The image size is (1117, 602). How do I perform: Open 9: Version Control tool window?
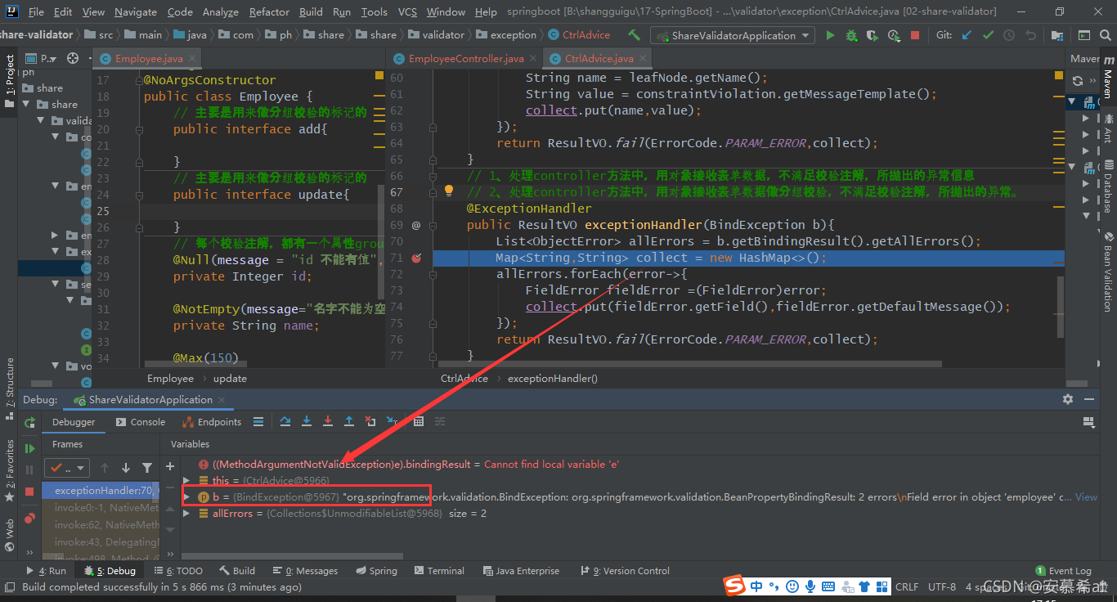(x=626, y=571)
